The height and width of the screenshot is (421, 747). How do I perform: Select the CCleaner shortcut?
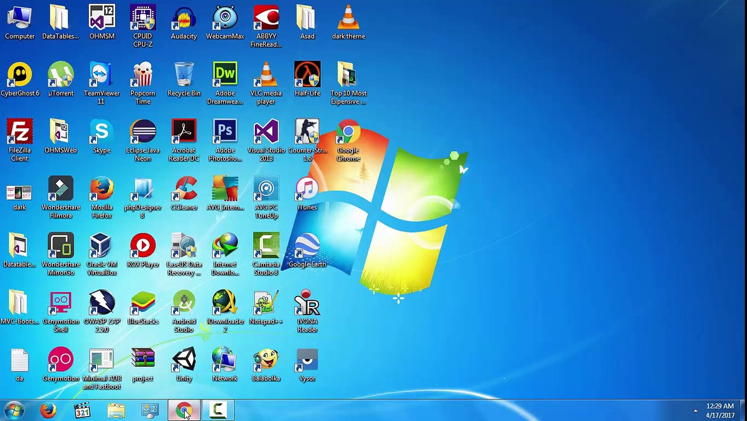tap(184, 194)
